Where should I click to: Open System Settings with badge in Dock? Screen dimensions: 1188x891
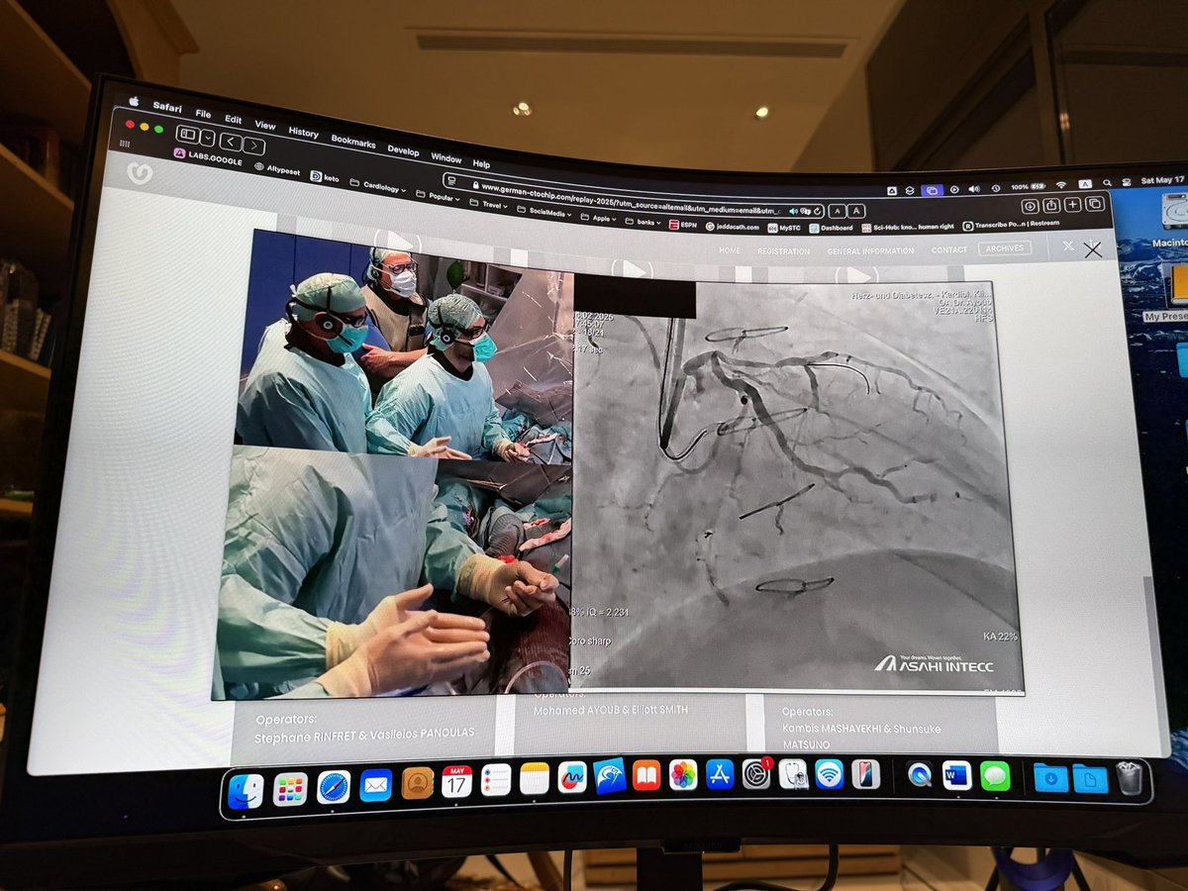(756, 773)
